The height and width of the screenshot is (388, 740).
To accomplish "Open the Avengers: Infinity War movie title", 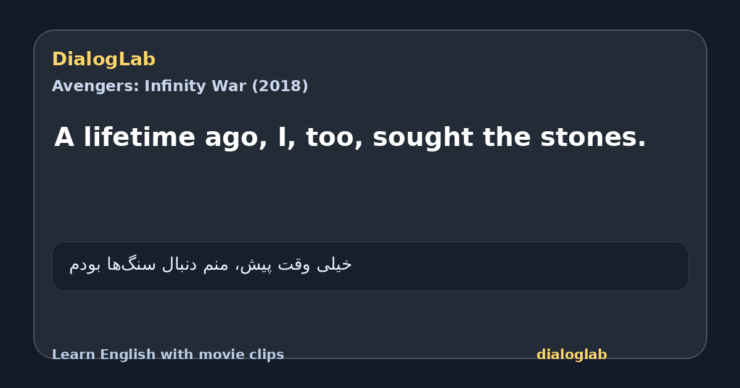I will (180, 86).
